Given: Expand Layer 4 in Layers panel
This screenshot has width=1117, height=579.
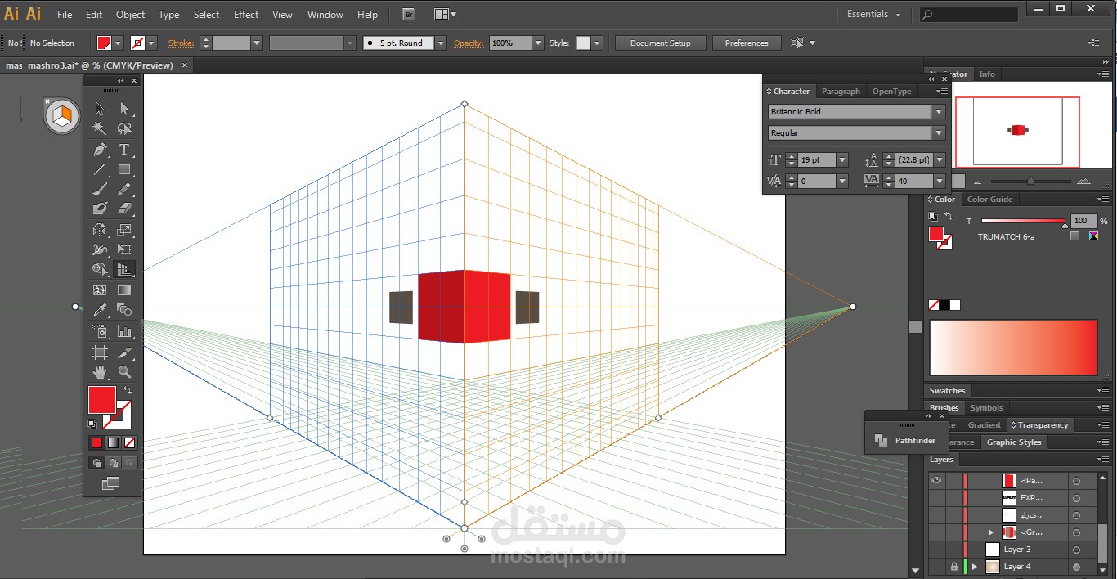Looking at the screenshot, I should [974, 567].
